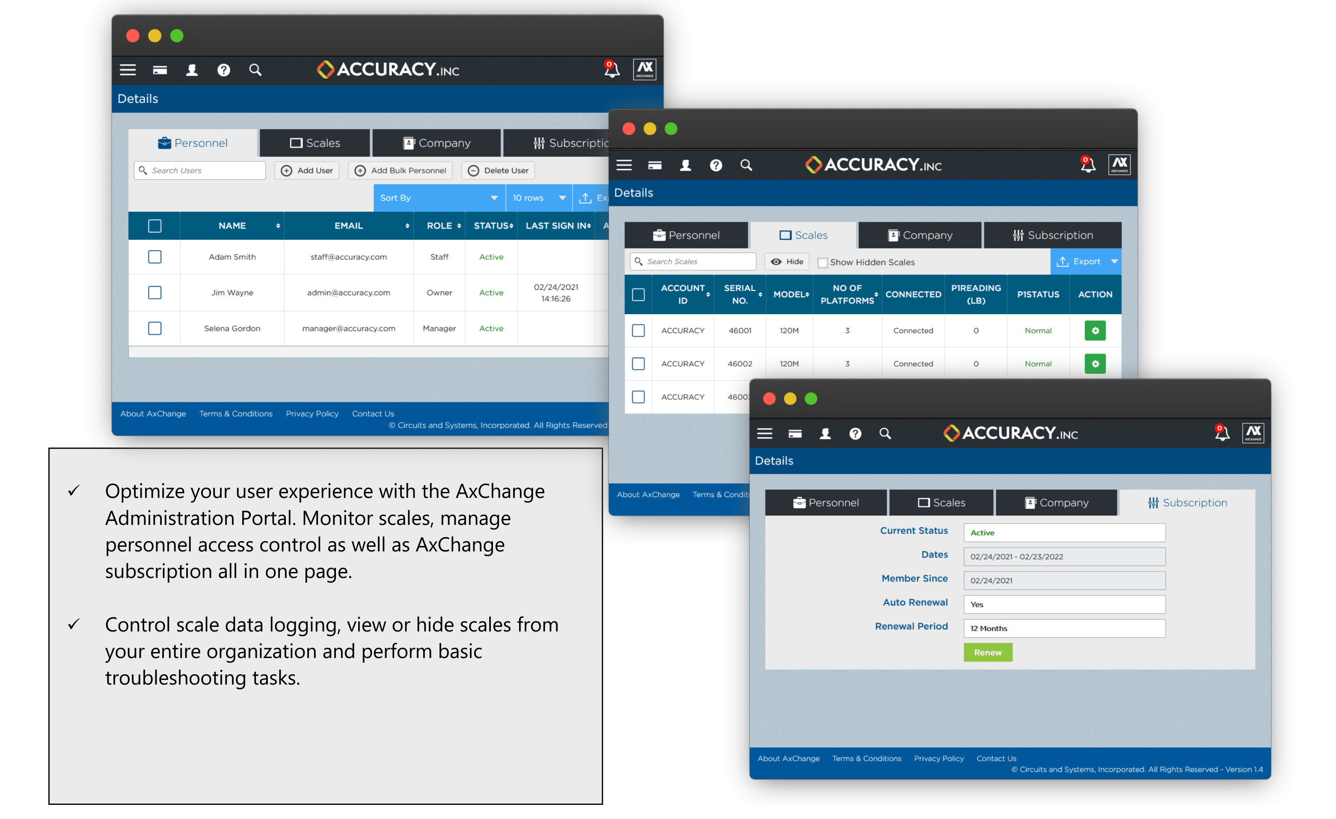Open hamburger menu in Personnel window

click(128, 70)
